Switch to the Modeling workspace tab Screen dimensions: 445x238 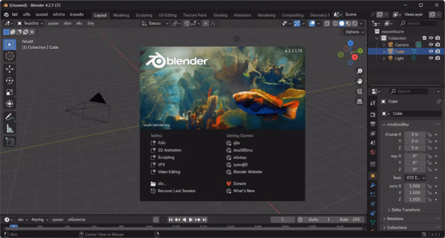(121, 15)
